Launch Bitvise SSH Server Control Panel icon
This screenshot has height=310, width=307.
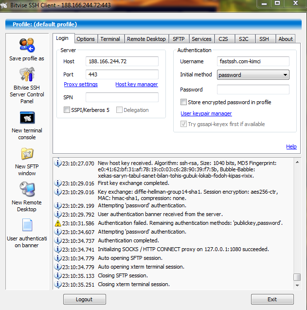point(27,74)
